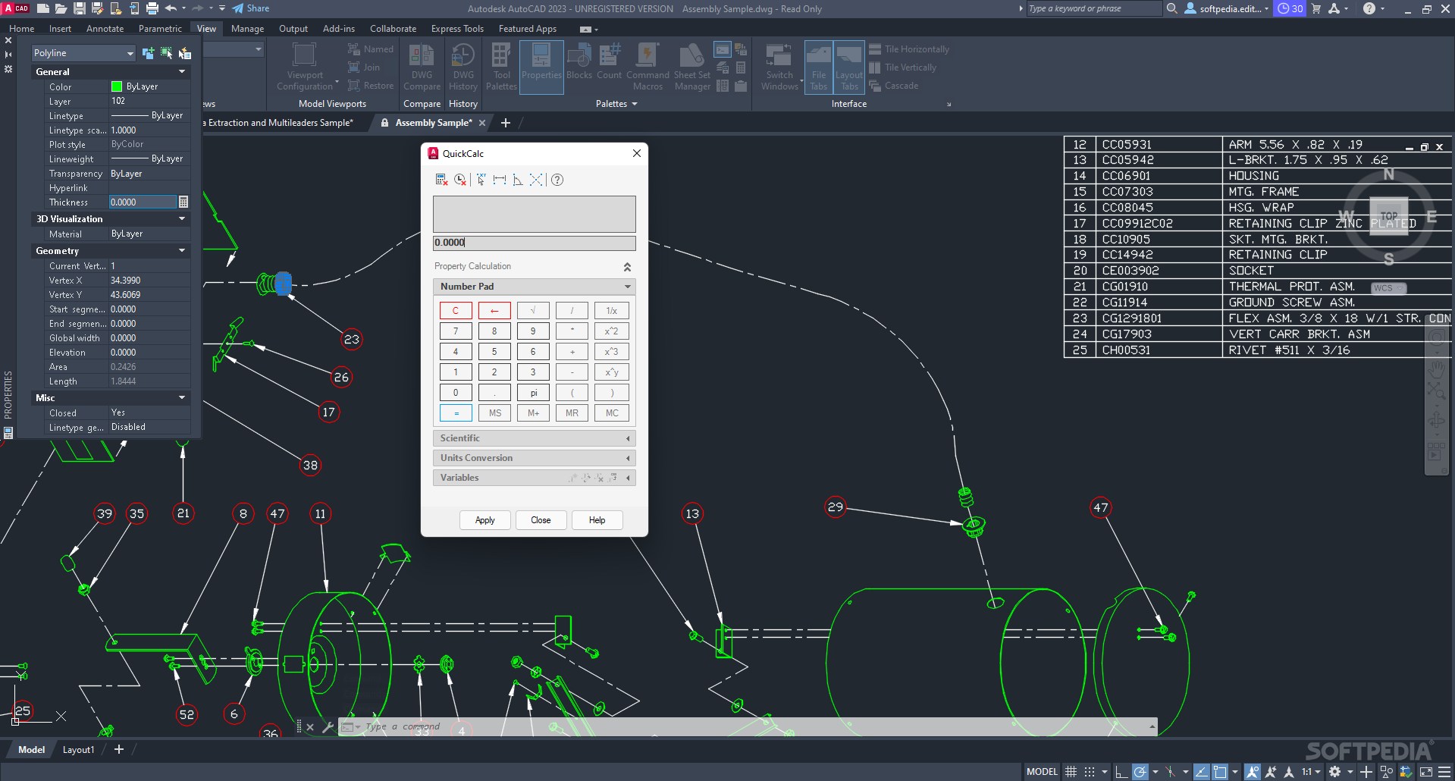This screenshot has width=1455, height=781.
Task: Click the Apply button in QuickCalc
Action: 485,520
